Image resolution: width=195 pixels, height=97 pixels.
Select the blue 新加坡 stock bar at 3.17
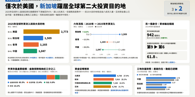(159, 83)
